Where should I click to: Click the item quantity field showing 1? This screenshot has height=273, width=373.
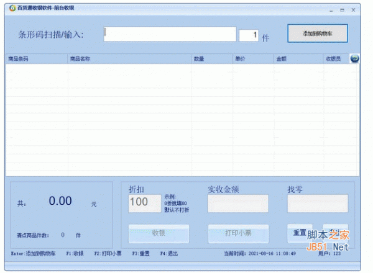pos(249,35)
